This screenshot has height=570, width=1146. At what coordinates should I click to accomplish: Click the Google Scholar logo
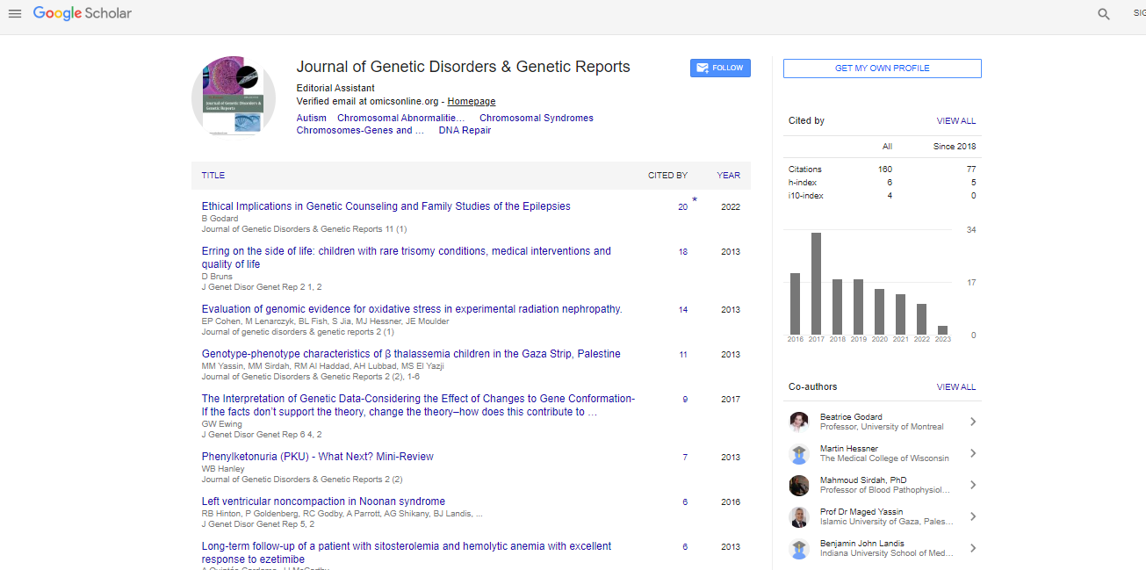pyautogui.click(x=83, y=14)
